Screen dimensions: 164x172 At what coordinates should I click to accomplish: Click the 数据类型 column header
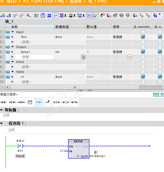[x=70, y=27]
